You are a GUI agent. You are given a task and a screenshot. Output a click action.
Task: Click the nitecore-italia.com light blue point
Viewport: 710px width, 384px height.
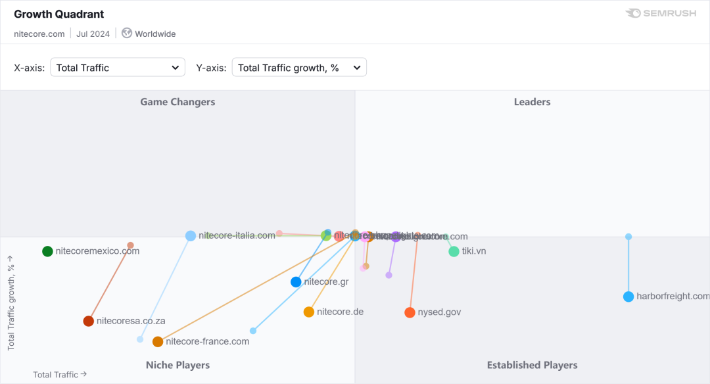(191, 235)
